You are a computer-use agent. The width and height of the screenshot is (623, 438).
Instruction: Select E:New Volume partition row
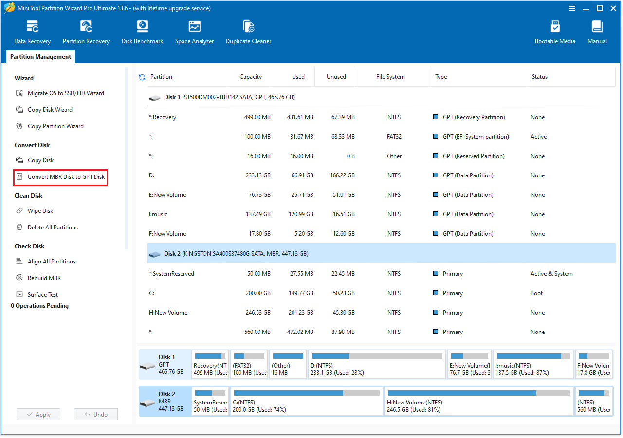[x=381, y=195]
